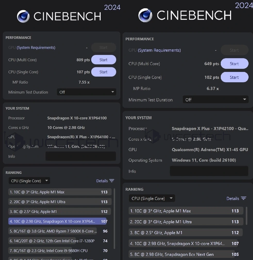Start CPU Multi Core test scoring 809 pts

coord(103,60)
